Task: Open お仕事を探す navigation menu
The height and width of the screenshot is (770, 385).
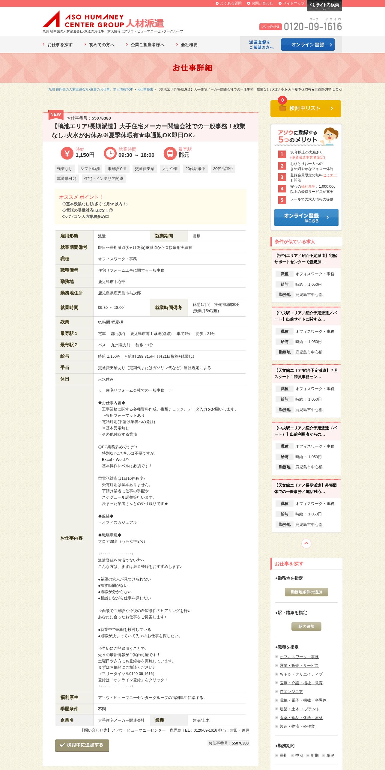Action: coord(58,45)
